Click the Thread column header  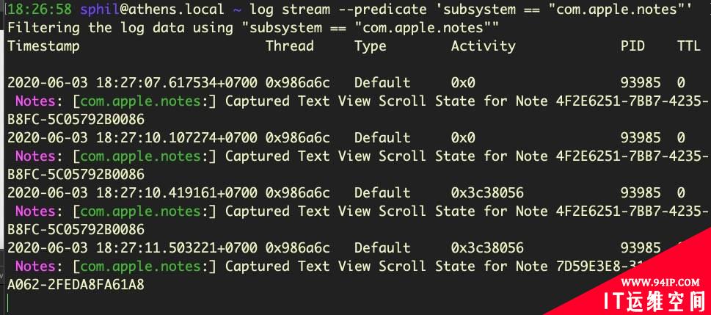point(289,46)
